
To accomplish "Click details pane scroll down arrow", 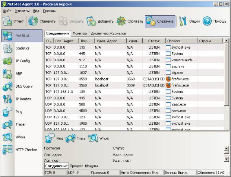I will (x=227, y=159).
